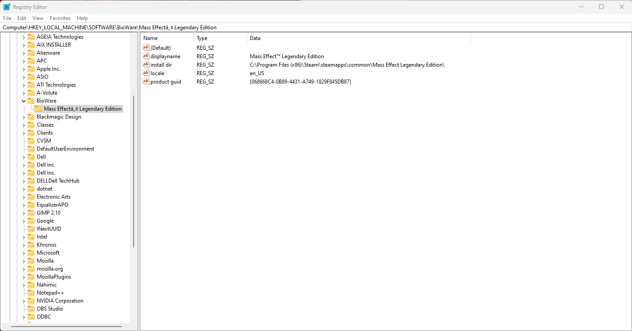Click the key tree's vertical scrollbar
This screenshot has width=632, height=331.
tap(134, 171)
